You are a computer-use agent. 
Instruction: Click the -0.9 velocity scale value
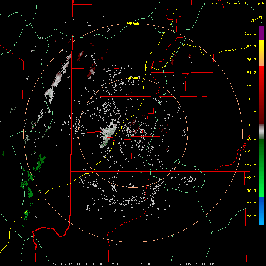252,125
